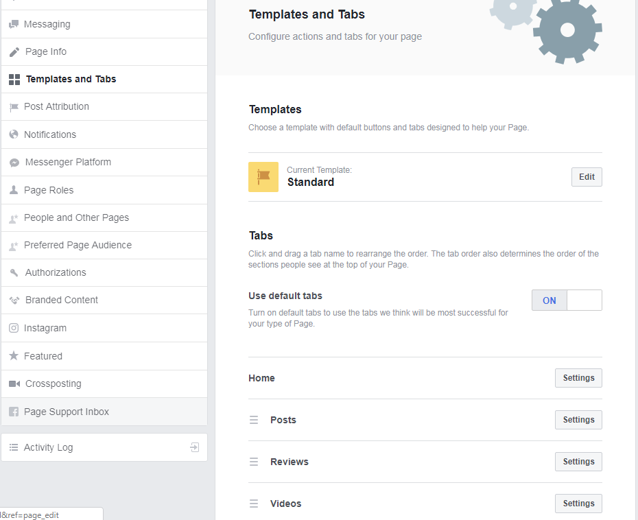The image size is (638, 520).
Task: Open Instagram settings section
Action: pos(104,328)
